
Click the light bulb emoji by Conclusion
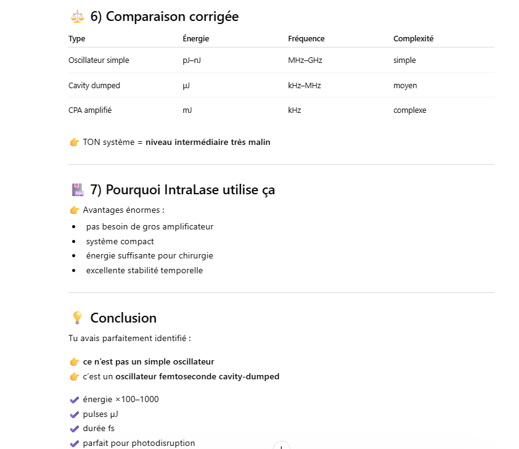(x=76, y=318)
